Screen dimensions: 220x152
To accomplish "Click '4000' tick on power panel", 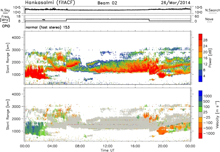I will (x=16, y=38).
